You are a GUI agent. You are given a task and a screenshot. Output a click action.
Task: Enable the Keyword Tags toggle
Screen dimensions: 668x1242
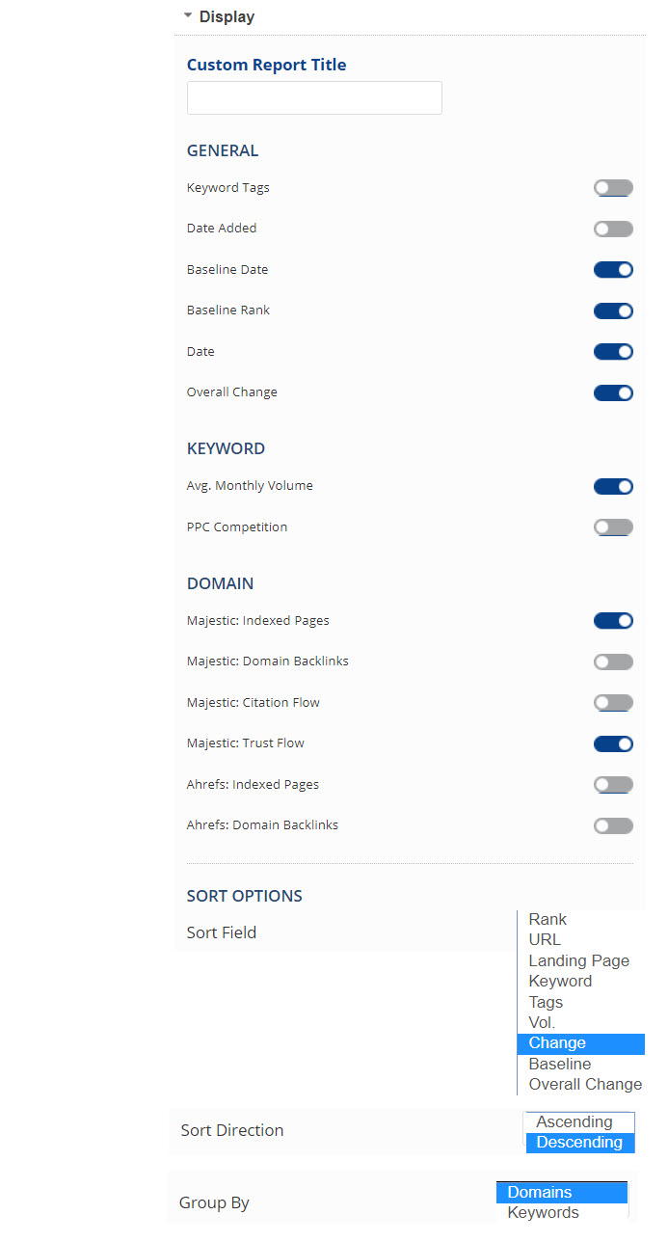click(x=613, y=188)
